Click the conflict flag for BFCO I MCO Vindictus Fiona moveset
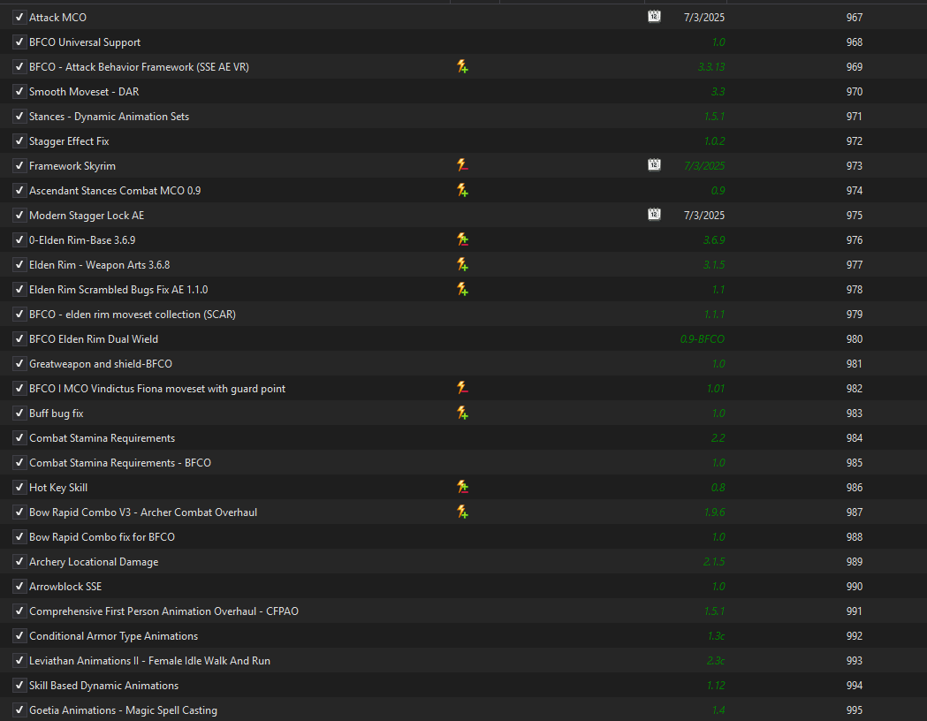Viewport: 927px width, 721px height. (x=462, y=388)
